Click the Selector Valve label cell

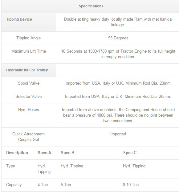coord(29,97)
